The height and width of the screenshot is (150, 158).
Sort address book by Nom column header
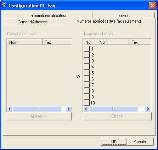point(24,42)
